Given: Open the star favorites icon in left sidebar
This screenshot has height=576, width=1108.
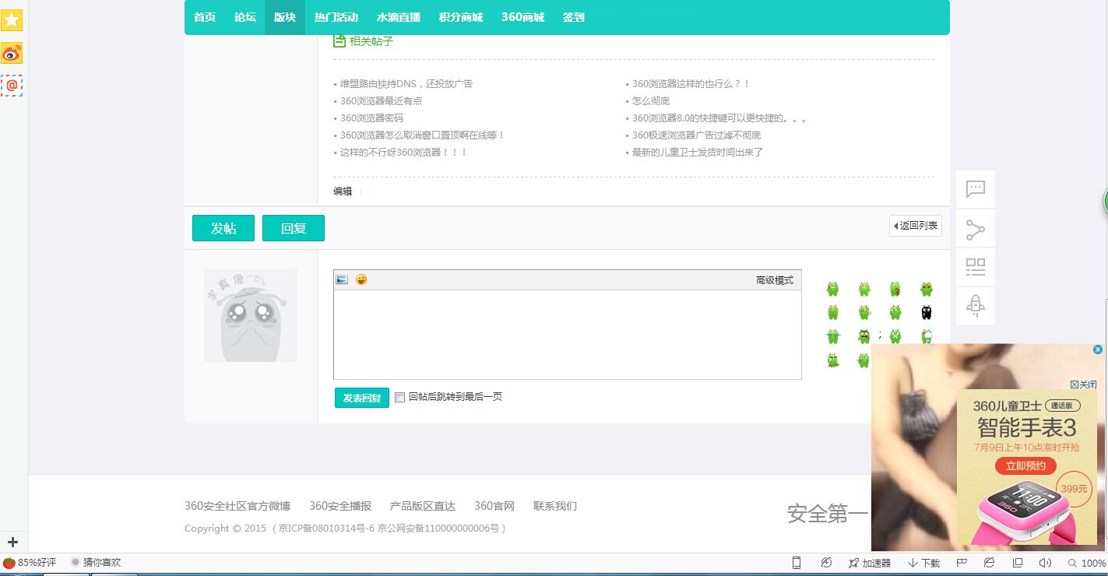Looking at the screenshot, I should [x=12, y=20].
